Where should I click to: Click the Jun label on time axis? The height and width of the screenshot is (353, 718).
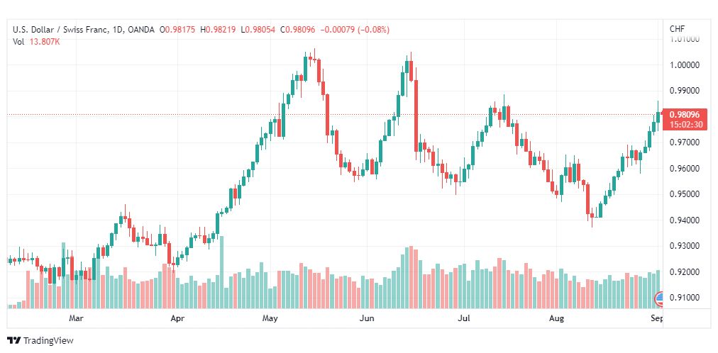(x=366, y=318)
